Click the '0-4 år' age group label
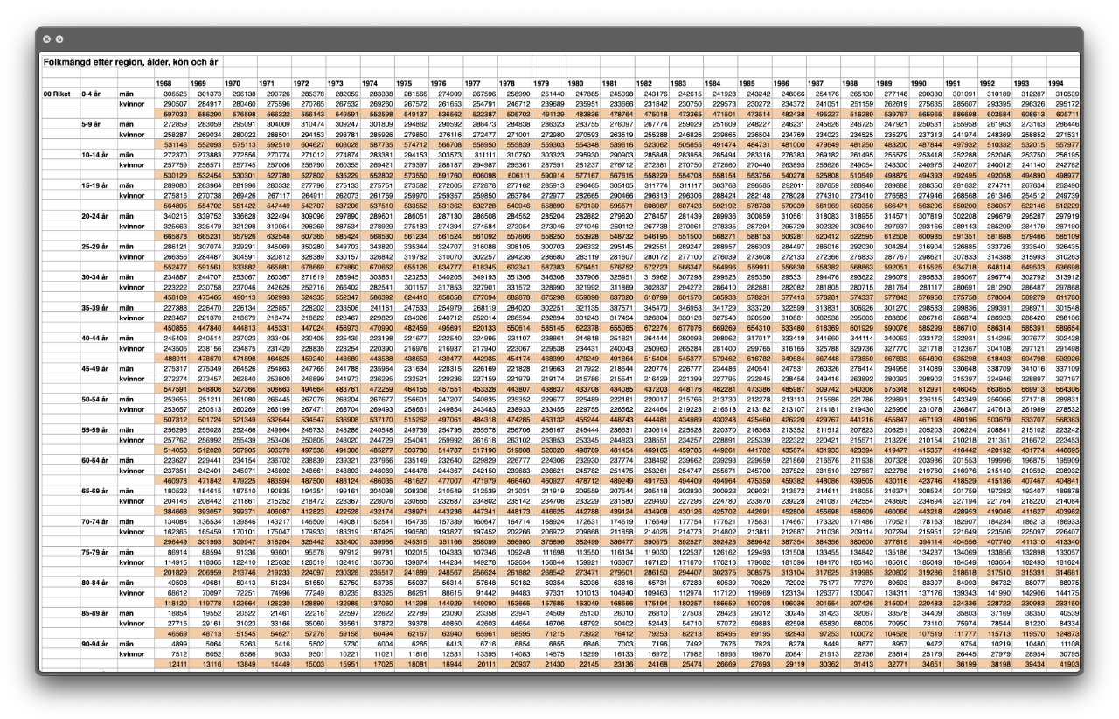Image resolution: width=1119 pixels, height=719 pixels. (94, 94)
